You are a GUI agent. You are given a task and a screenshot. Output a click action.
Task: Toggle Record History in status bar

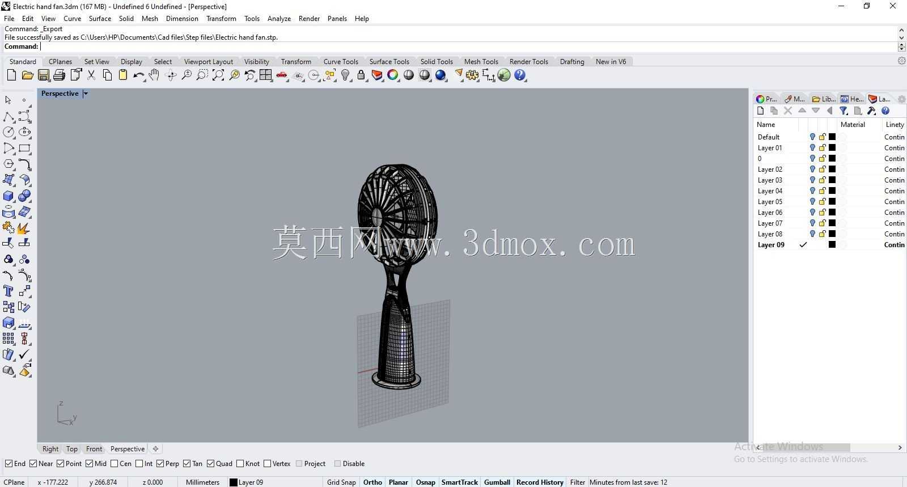pos(540,482)
